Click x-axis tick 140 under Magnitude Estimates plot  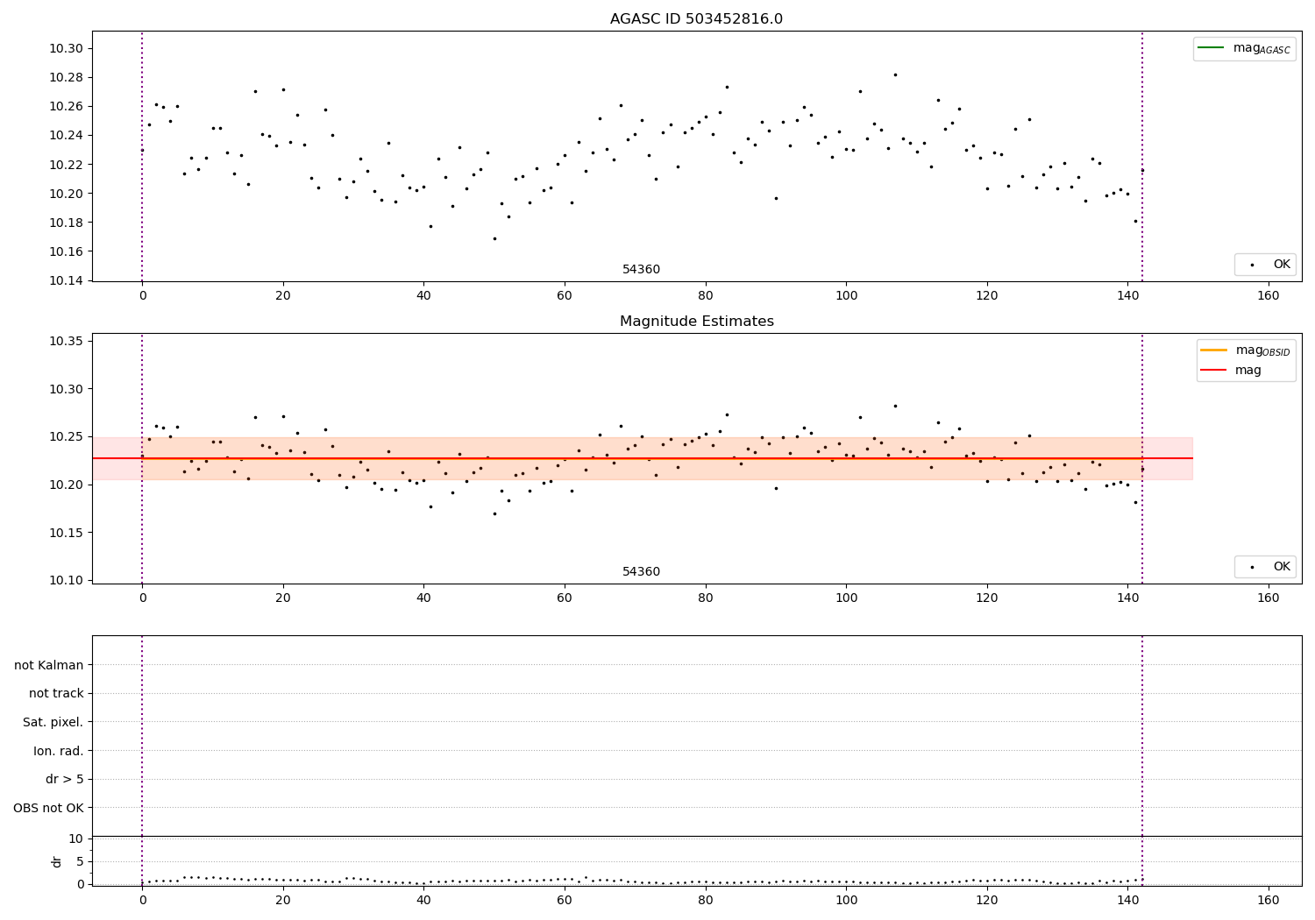tap(1127, 598)
